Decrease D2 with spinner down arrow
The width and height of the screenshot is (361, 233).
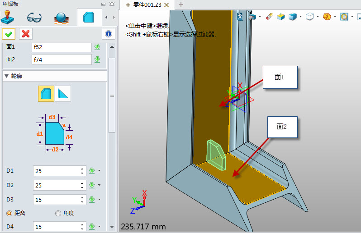[x=82, y=187]
